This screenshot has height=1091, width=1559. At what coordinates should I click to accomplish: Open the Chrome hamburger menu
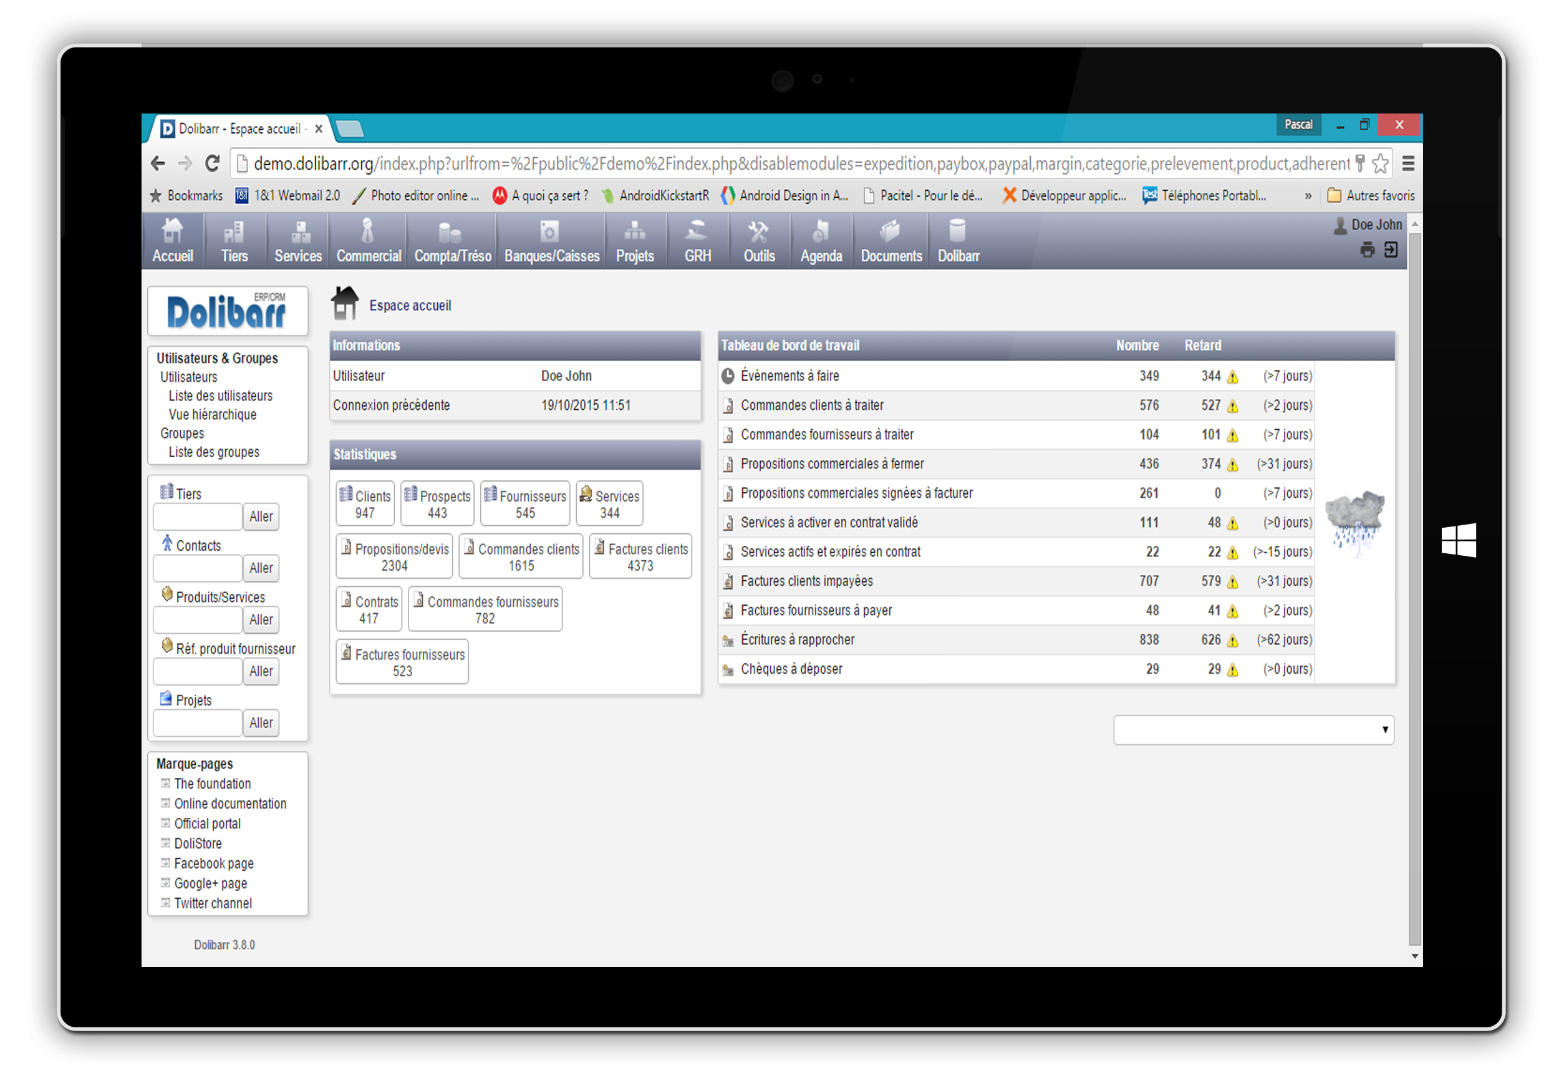tap(1408, 163)
